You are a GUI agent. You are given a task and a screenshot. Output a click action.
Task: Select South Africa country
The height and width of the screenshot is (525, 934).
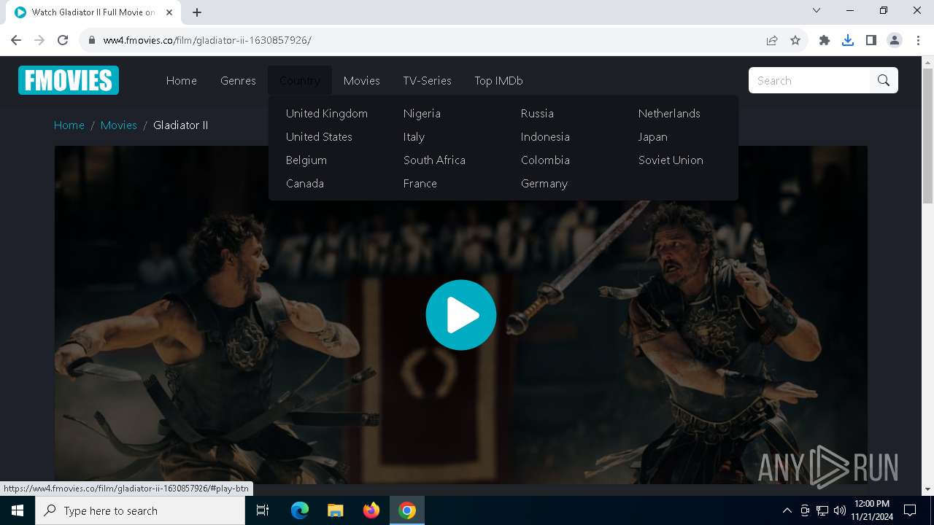pos(434,160)
